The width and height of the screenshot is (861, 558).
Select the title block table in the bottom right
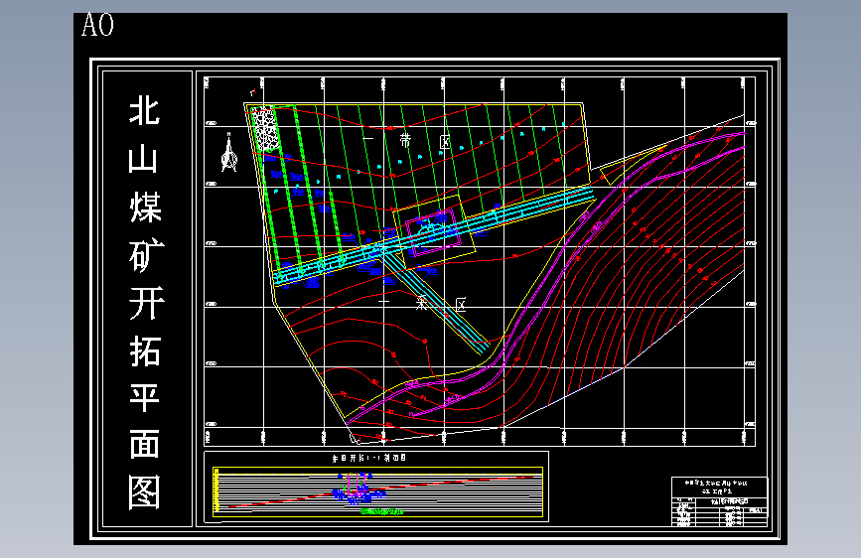click(719, 502)
